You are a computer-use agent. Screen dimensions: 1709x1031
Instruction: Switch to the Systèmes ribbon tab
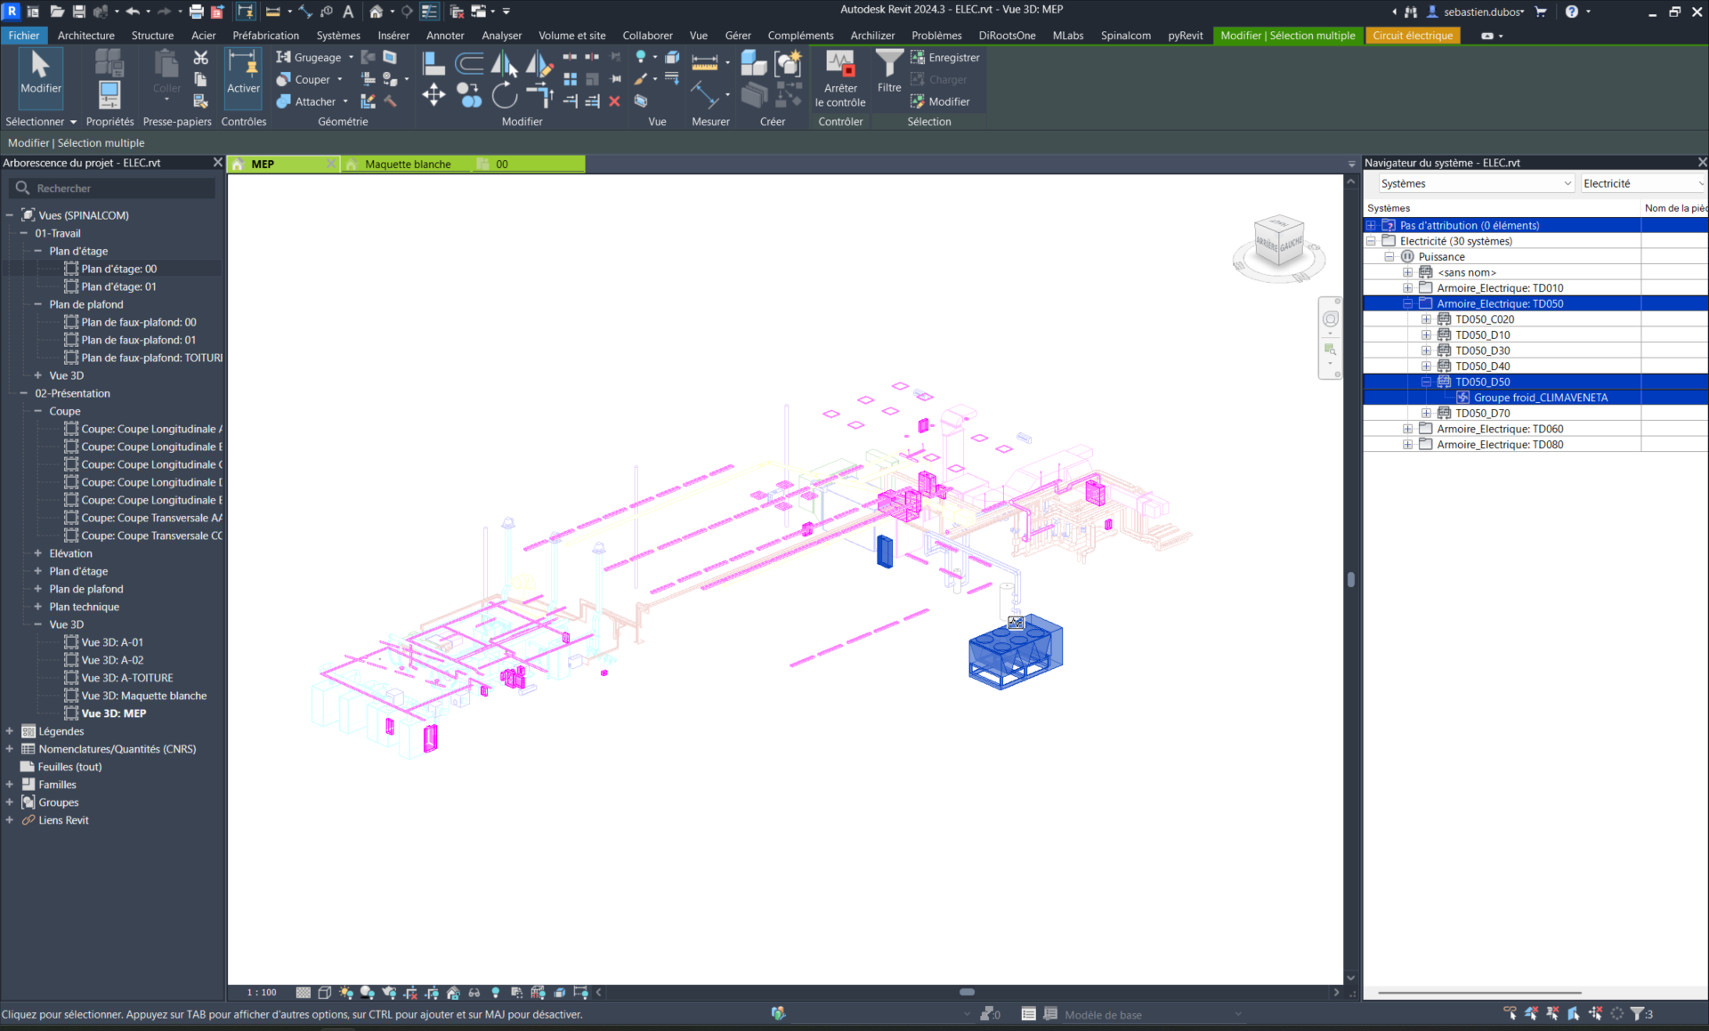pos(338,36)
